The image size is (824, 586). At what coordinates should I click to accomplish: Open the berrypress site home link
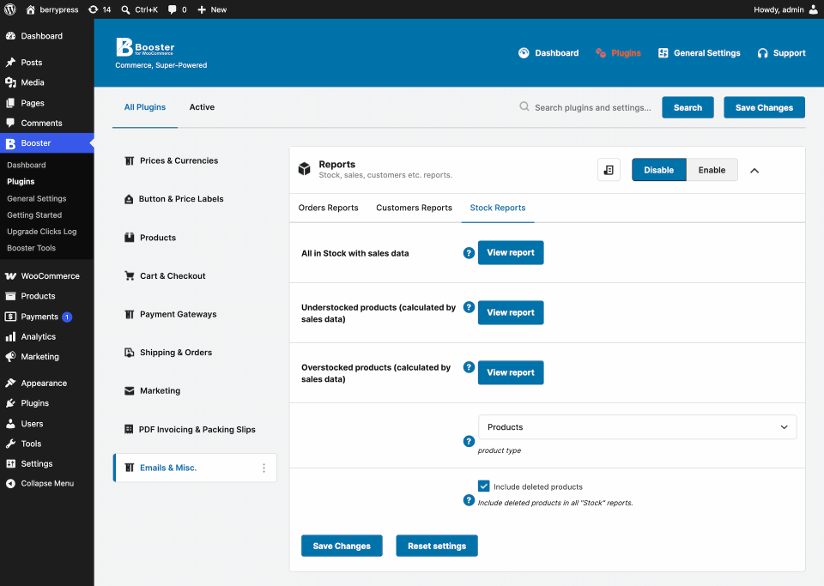pyautogui.click(x=52, y=9)
